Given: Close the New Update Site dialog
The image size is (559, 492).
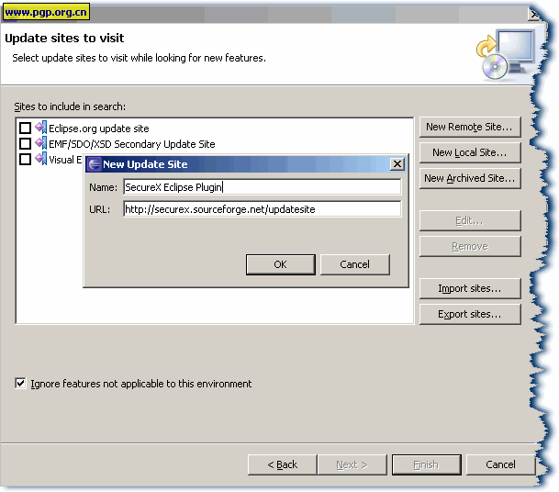Looking at the screenshot, I should [397, 164].
